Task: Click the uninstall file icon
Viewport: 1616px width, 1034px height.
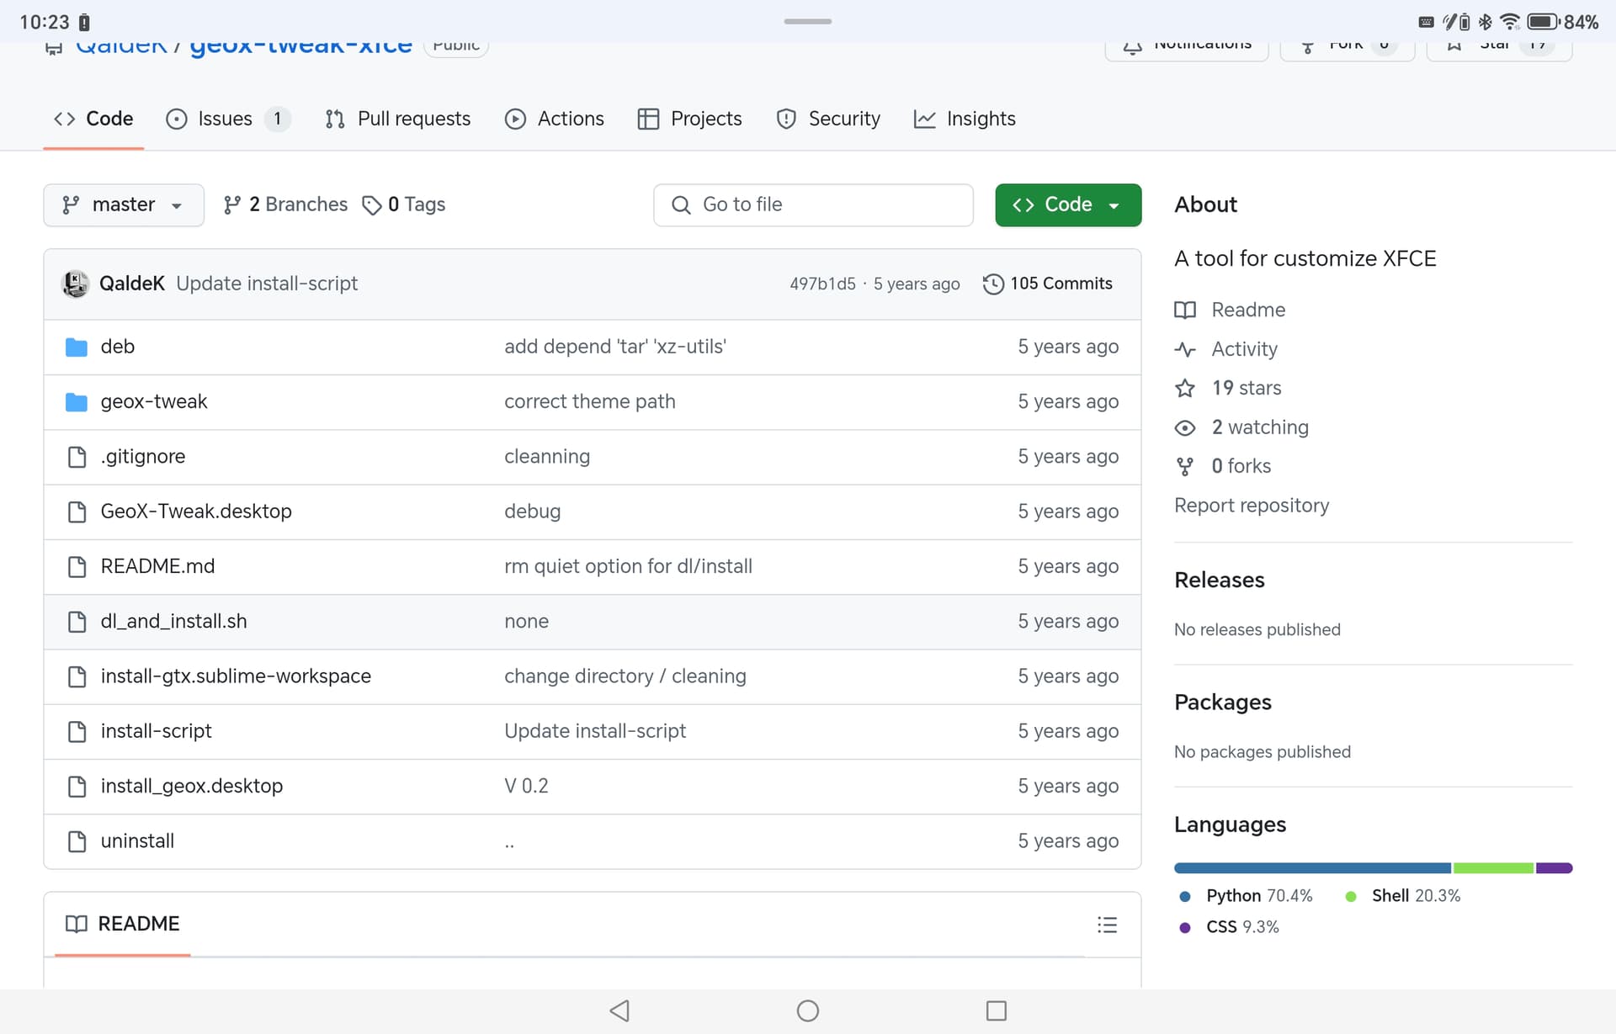Action: tap(77, 841)
